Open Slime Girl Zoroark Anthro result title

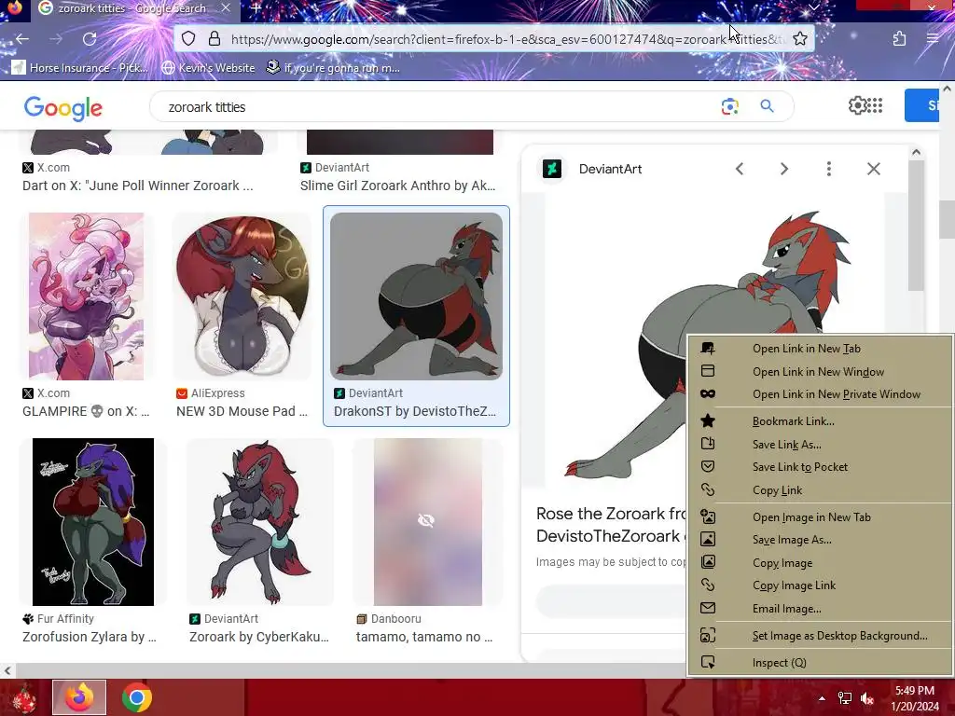pos(397,186)
